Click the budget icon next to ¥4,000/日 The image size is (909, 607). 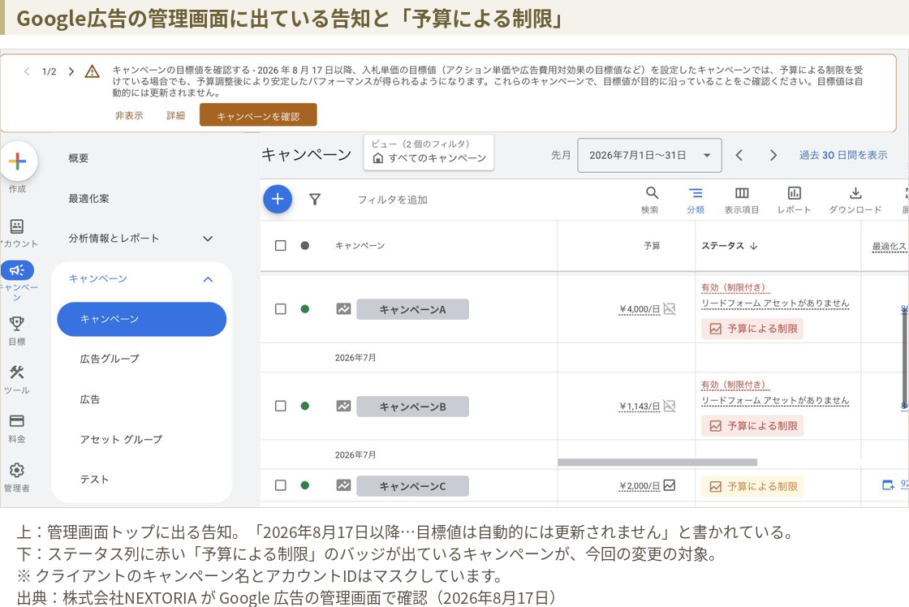click(x=670, y=308)
